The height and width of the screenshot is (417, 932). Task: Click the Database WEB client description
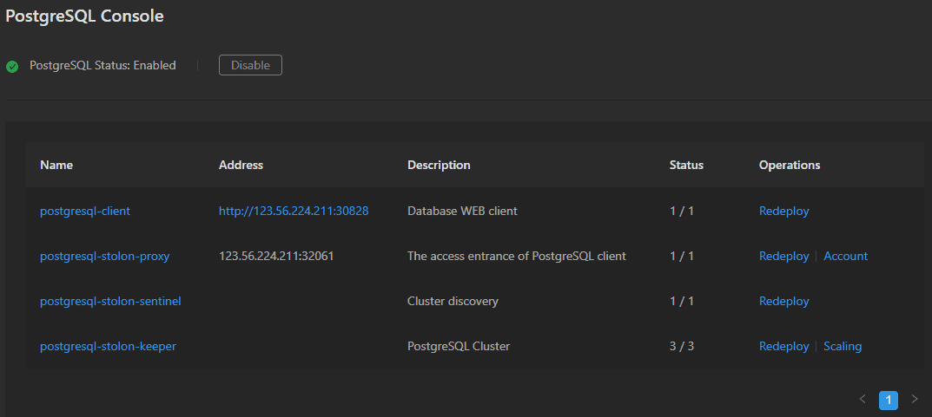pyautogui.click(x=462, y=211)
